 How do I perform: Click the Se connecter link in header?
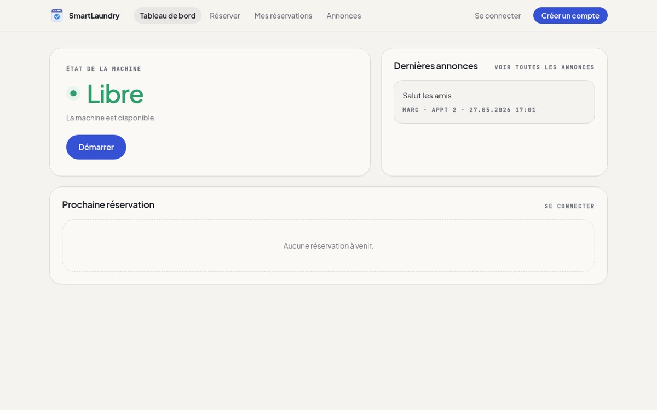point(498,15)
